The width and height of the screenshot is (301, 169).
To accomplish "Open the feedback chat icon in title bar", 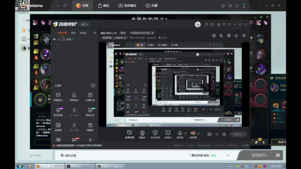I will pyautogui.click(x=212, y=24).
